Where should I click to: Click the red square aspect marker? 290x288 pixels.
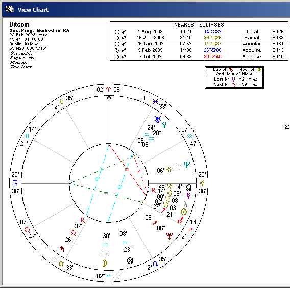(127, 170)
